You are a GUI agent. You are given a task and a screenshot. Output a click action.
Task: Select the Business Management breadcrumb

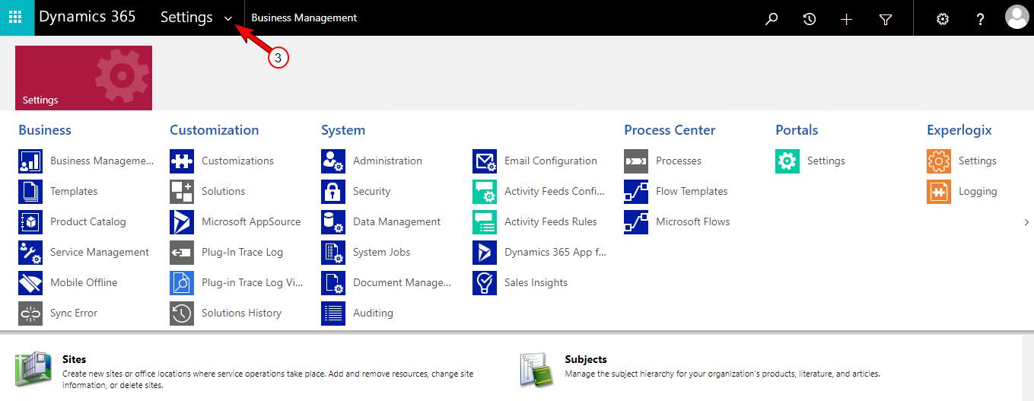pos(304,18)
